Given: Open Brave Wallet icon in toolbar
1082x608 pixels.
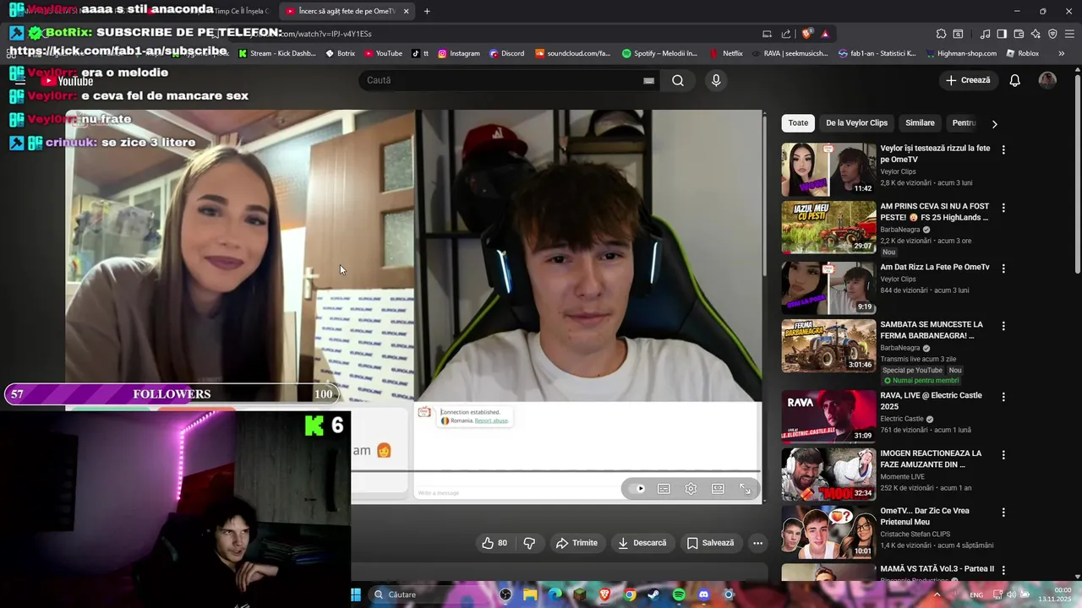Looking at the screenshot, I should pos(1019,34).
